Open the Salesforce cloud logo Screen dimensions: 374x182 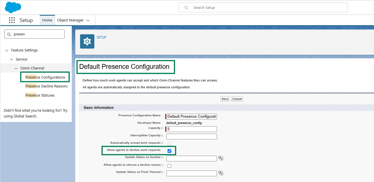13,7
